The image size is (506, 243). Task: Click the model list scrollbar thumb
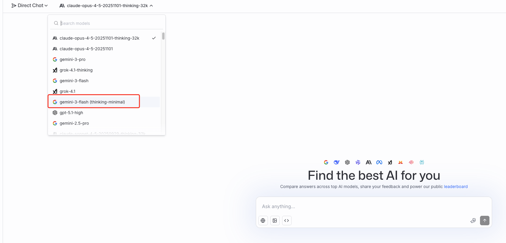tap(163, 36)
